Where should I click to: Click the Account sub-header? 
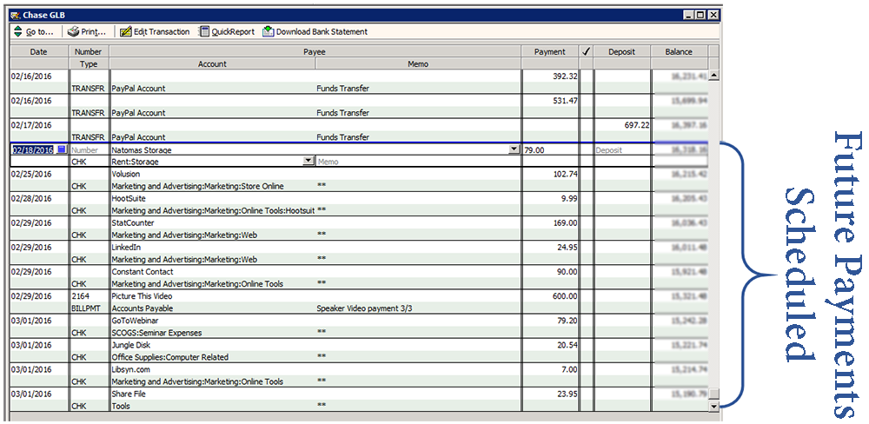pyautogui.click(x=212, y=63)
